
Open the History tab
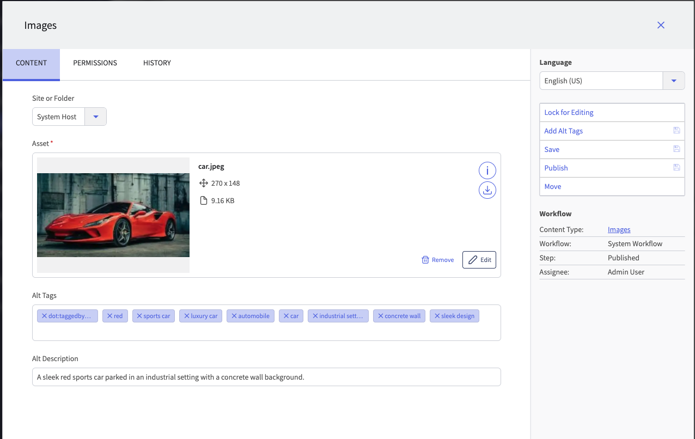[157, 63]
